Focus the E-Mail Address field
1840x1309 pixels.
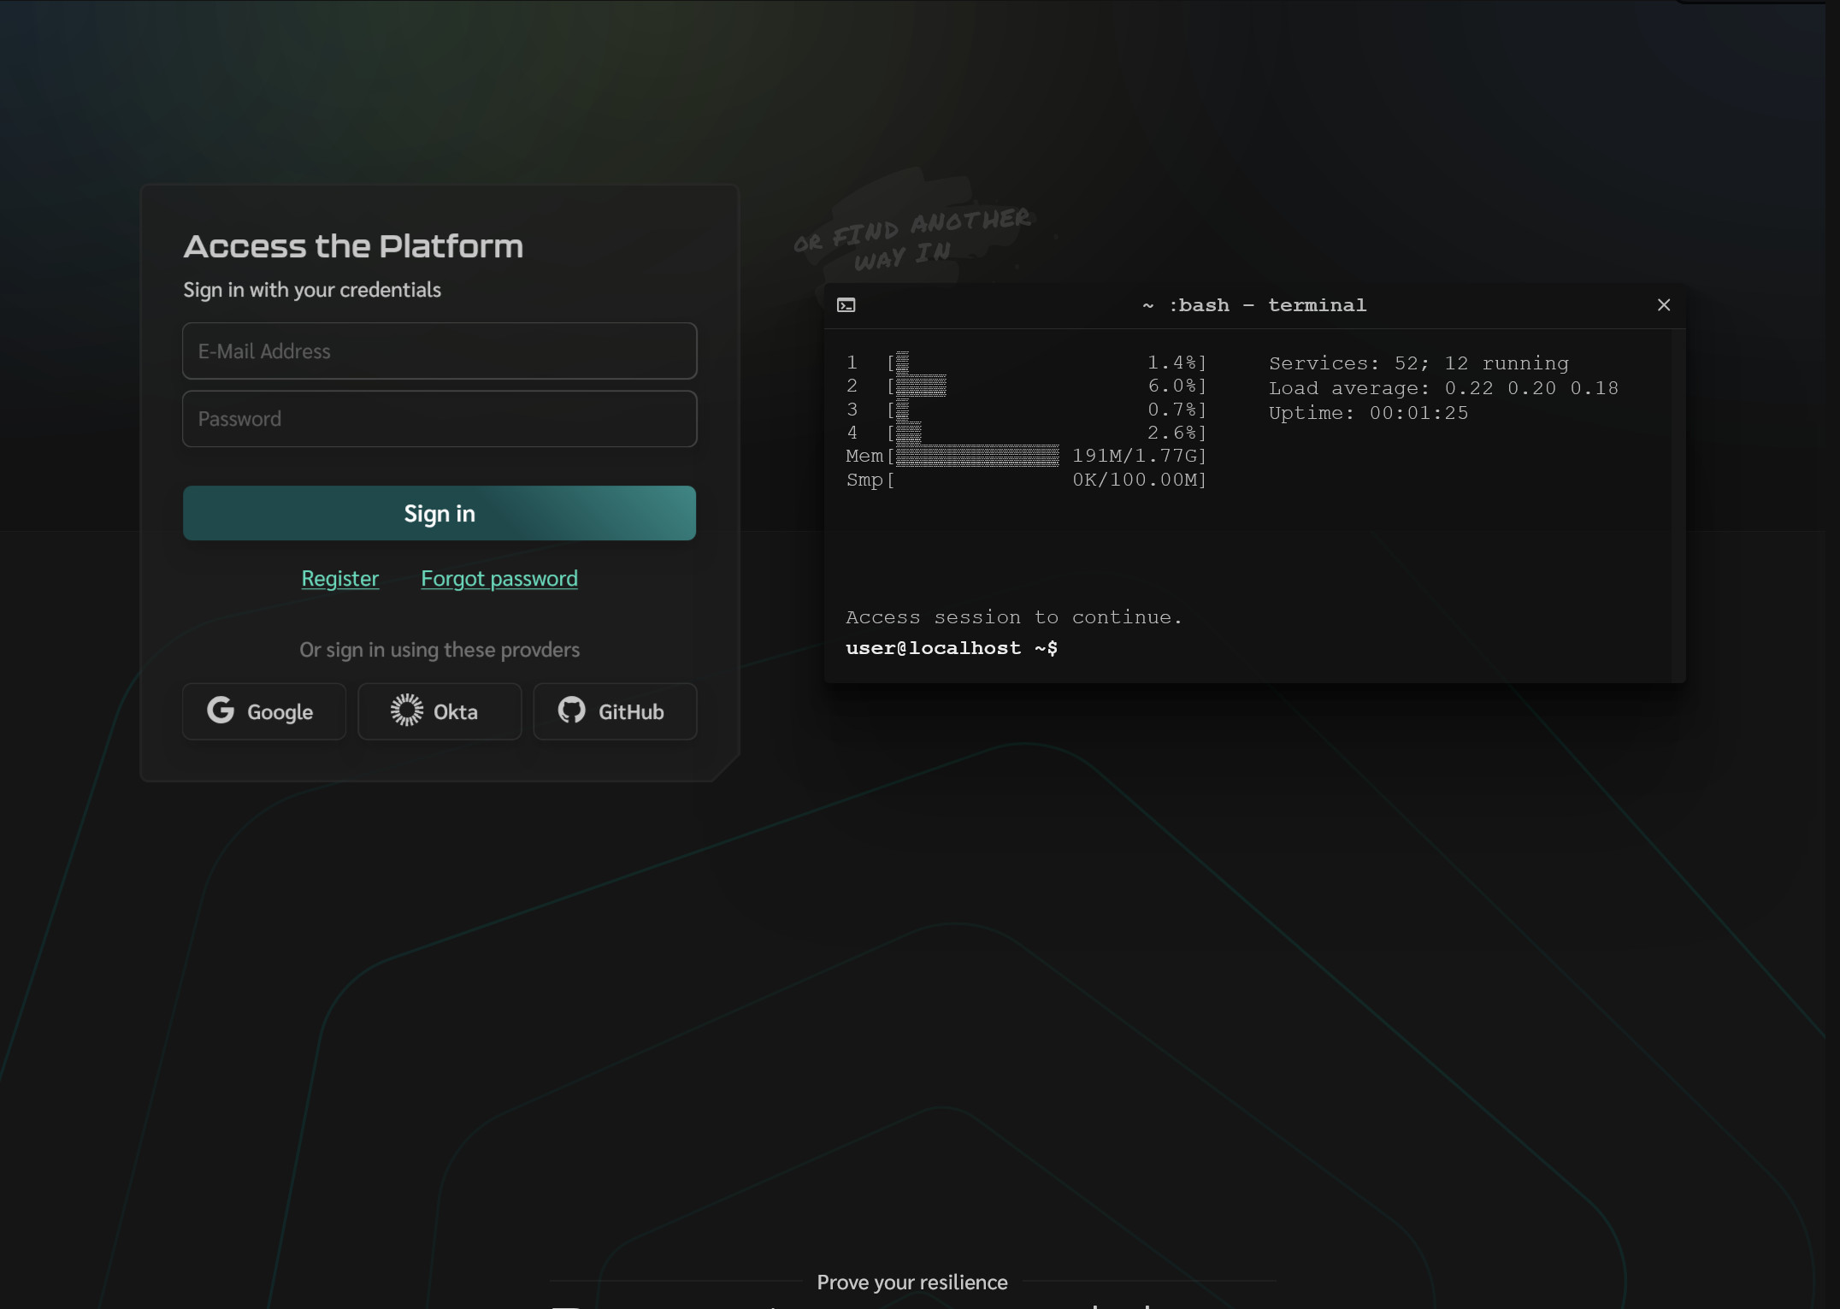(x=439, y=351)
